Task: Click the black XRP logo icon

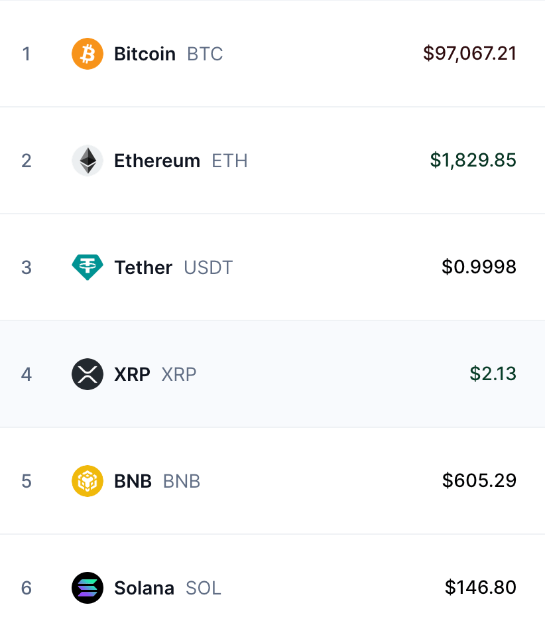Action: pos(88,374)
